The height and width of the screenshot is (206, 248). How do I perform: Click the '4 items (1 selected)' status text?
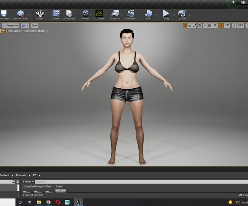tap(33, 195)
